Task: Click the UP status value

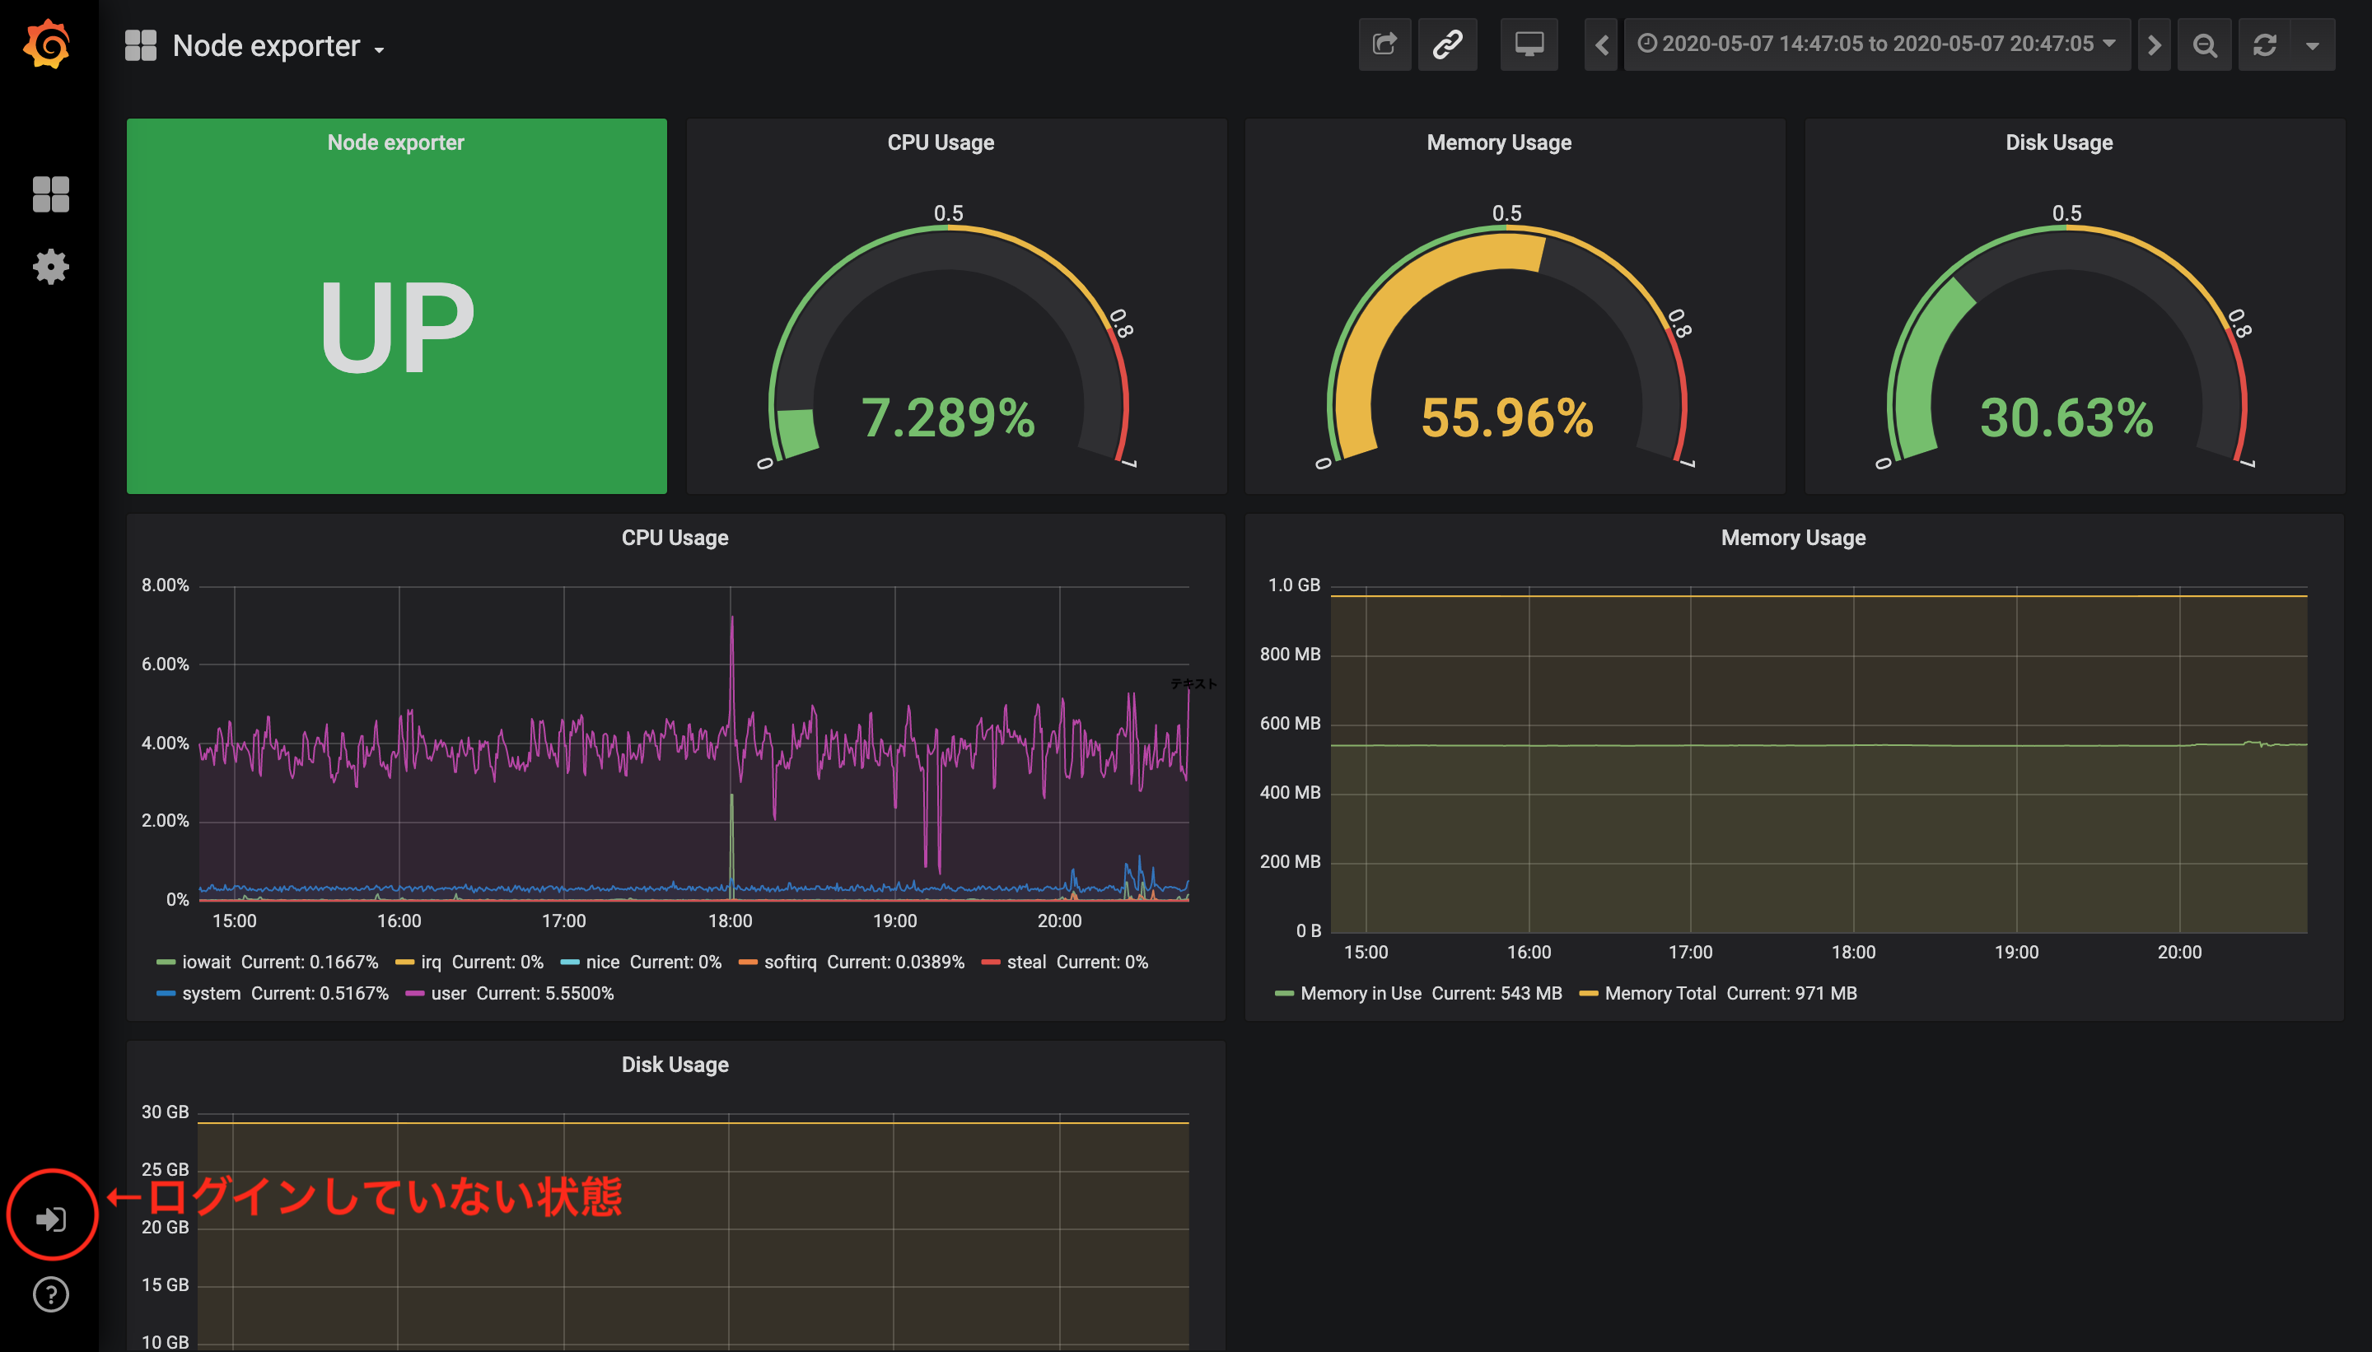Action: click(397, 326)
